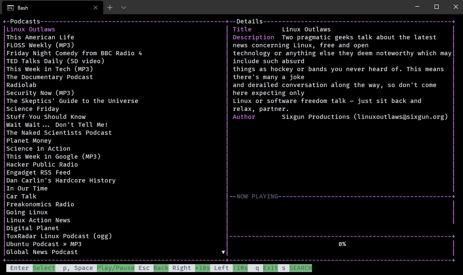Viewport: 463px width, 275px height.
Task: Open a new terminal tab
Action: click(110, 8)
